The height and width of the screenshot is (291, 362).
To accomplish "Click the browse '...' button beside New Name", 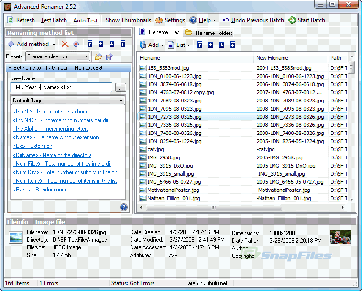I will 121,88.
